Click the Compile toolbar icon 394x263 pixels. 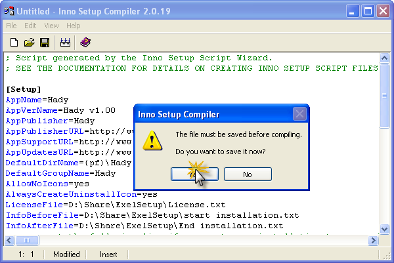(65, 43)
